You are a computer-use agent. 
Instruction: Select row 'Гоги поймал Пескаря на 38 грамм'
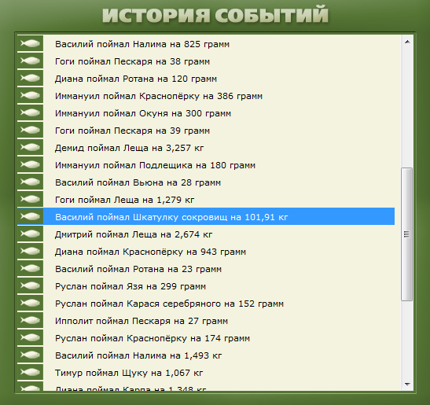(206, 61)
